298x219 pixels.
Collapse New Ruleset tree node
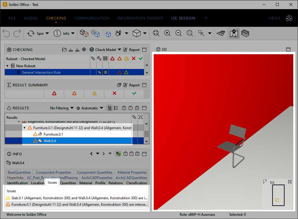[x=7, y=66]
